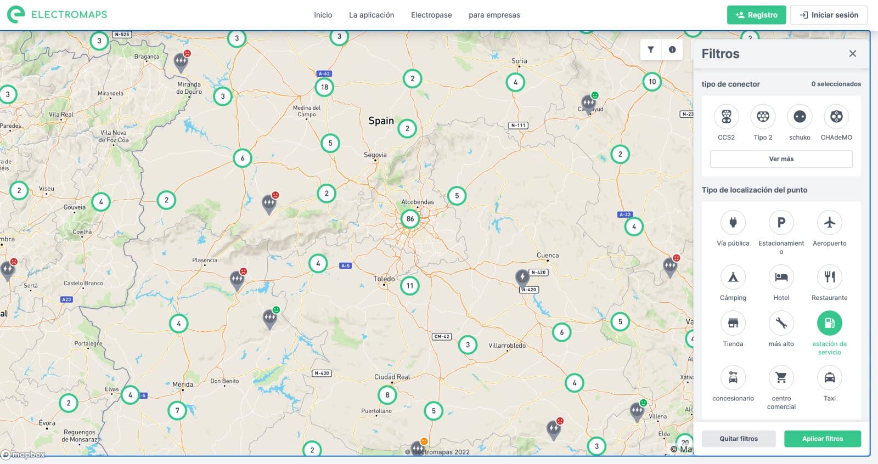Deselect the estación de servicio filter
The width and height of the screenshot is (878, 464).
click(829, 324)
